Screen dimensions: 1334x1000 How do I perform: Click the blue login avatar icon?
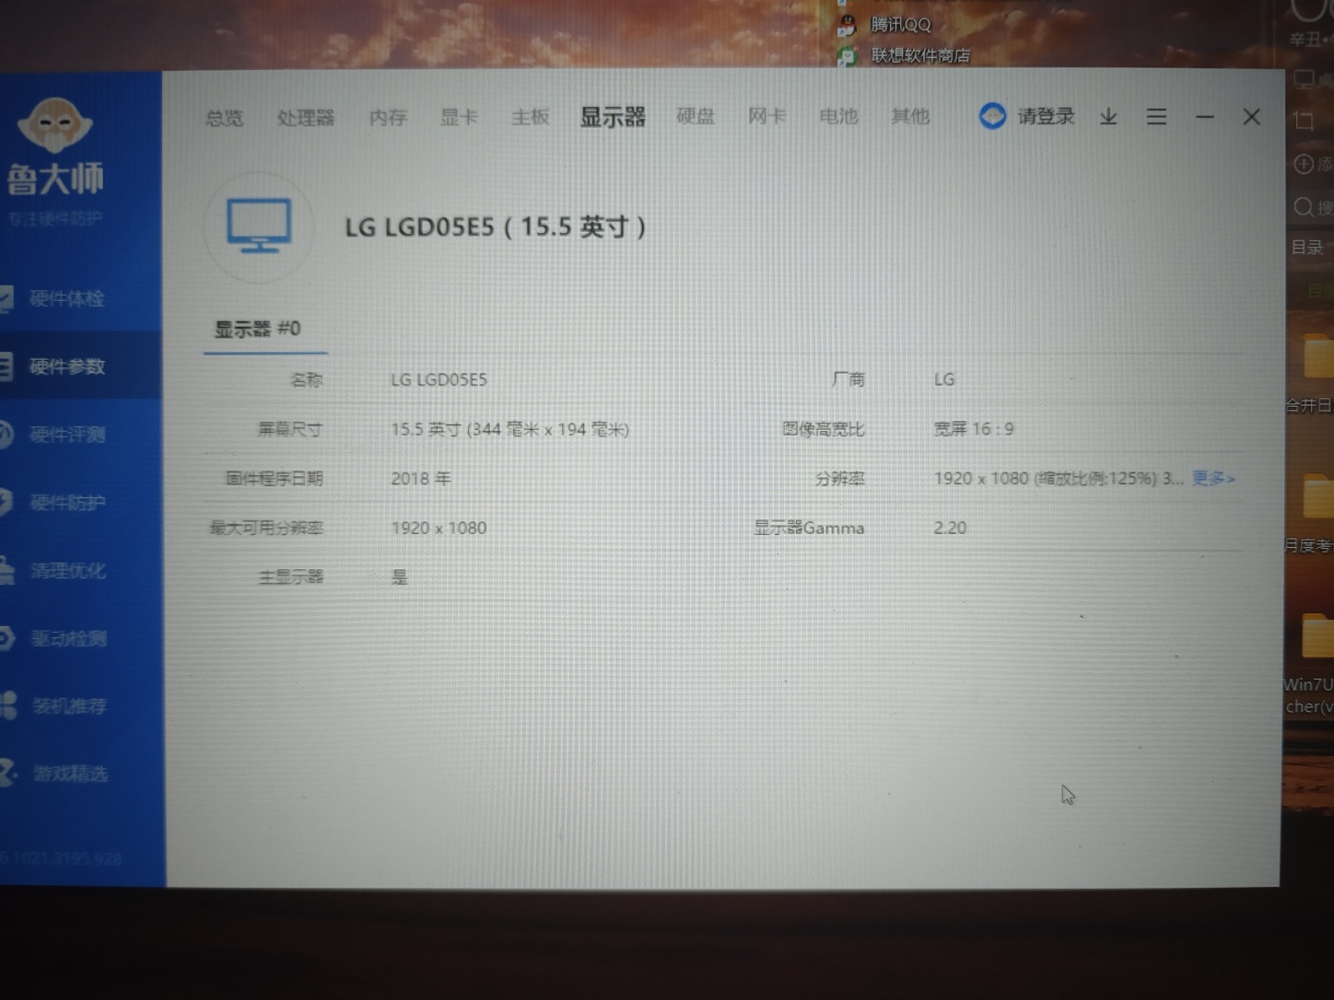tap(992, 116)
